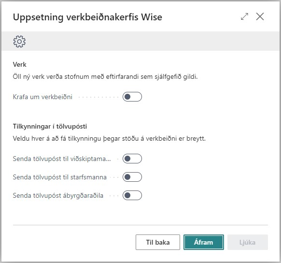The image size is (281, 263).
Task: Click the truncated Senda tölvupóst til viðskiptama... label
Action: [x=62, y=159]
